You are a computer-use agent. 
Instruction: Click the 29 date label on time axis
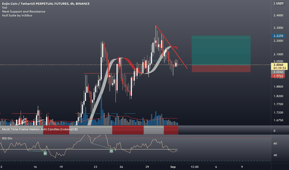click(x=147, y=167)
